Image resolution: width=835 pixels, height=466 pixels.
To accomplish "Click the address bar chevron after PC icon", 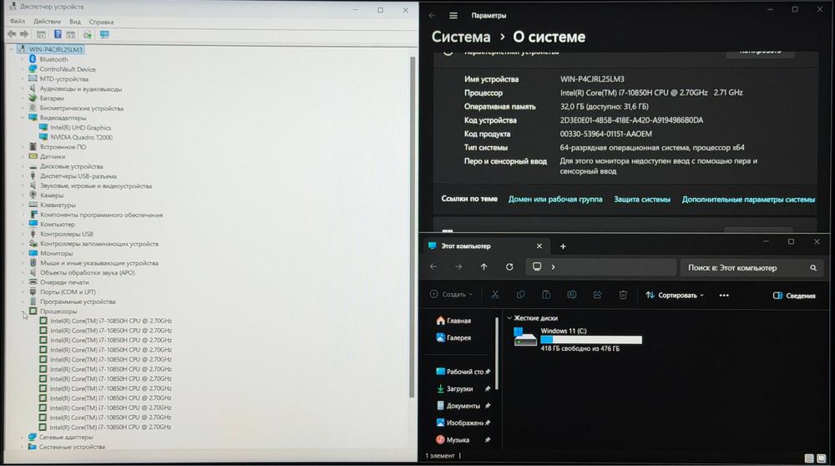I will click(x=553, y=266).
